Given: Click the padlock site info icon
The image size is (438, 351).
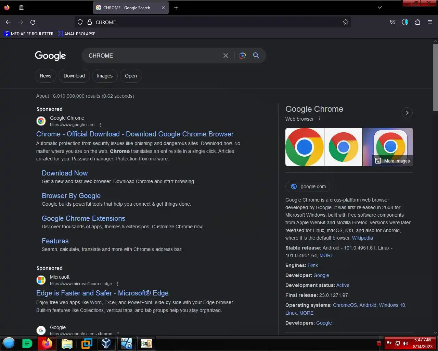Looking at the screenshot, I should click(90, 22).
